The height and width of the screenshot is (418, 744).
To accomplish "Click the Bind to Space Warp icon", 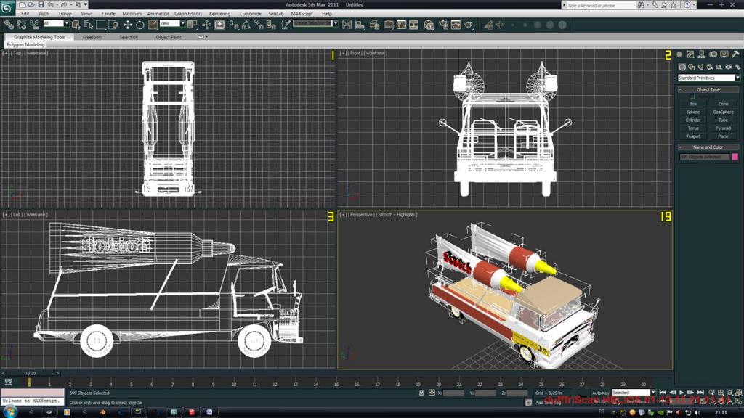I will click(x=34, y=25).
